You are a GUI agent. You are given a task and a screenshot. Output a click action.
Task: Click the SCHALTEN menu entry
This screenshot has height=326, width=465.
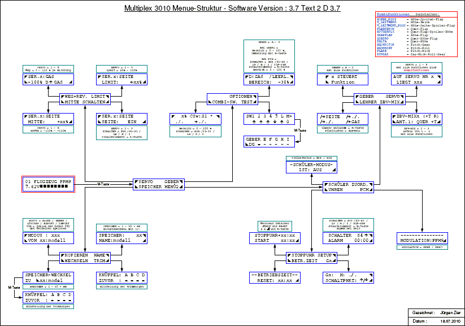click(x=94, y=102)
